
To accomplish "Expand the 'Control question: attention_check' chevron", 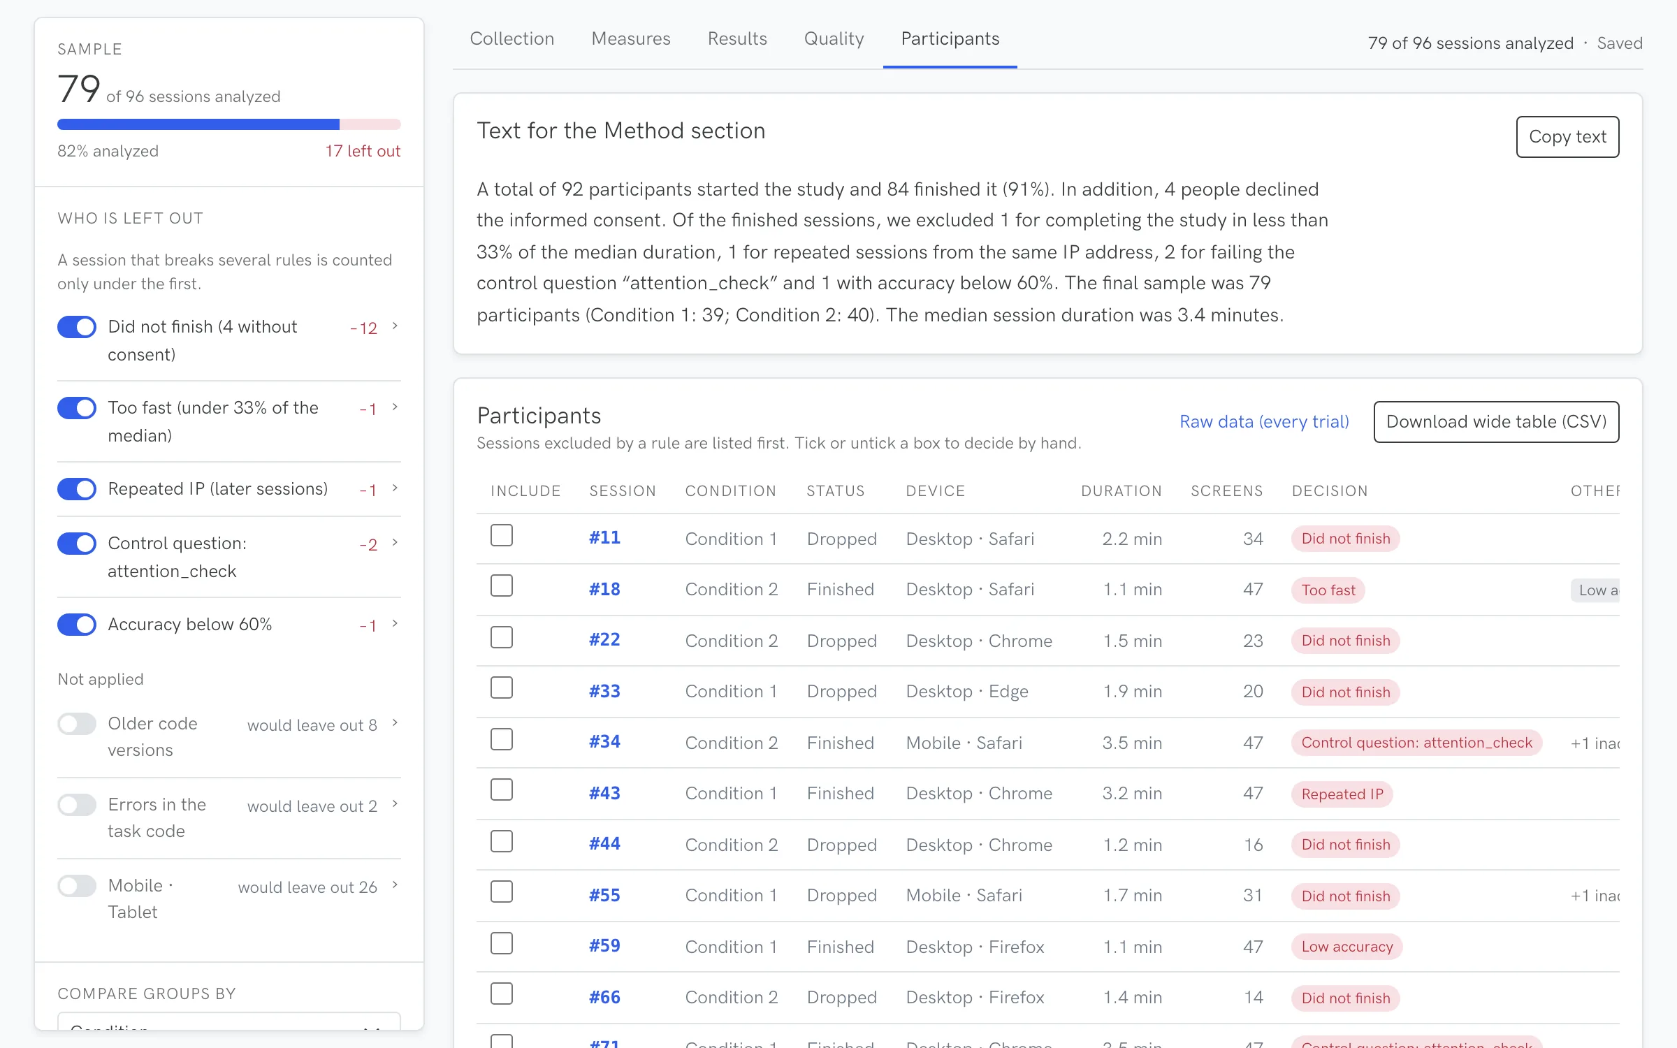I will point(395,543).
